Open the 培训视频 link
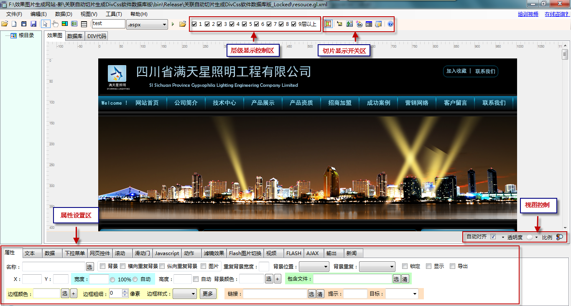Viewport: 571px width, 306px height. 528,14
